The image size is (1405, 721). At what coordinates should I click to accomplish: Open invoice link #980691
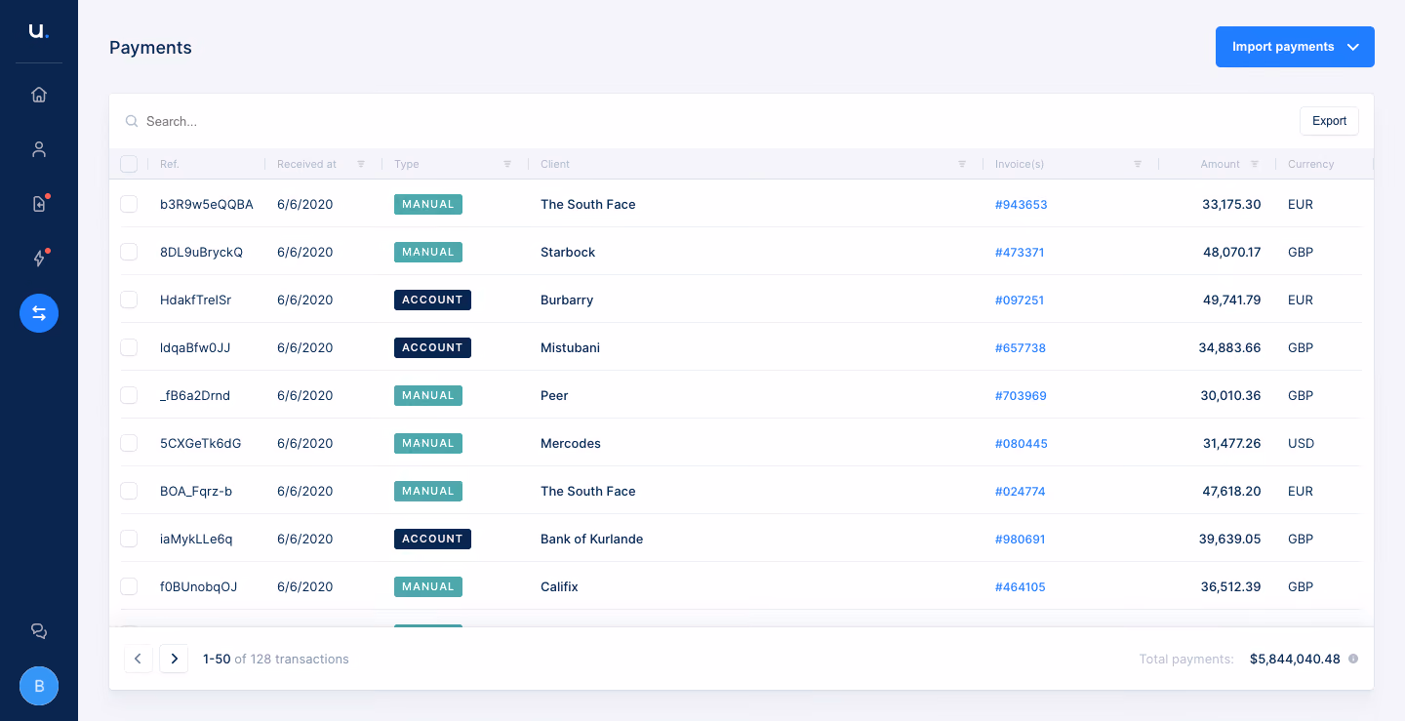(1021, 540)
